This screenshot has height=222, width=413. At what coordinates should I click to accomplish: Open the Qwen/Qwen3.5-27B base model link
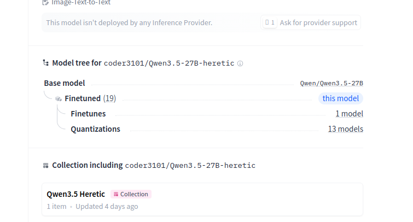(331, 83)
